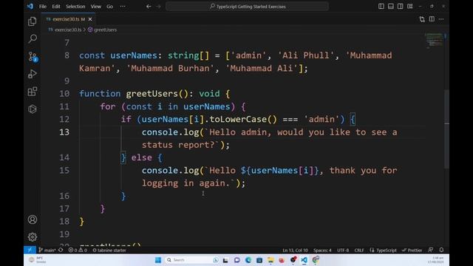Viewport: 473px width, 266px height.
Task: Toggle the primary side bar layout icon
Action: (x=381, y=7)
